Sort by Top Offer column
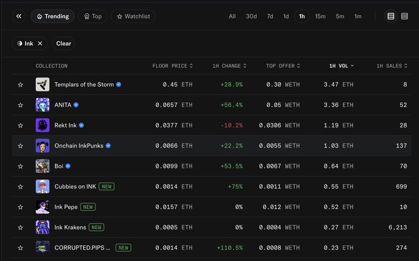Image resolution: width=419 pixels, height=261 pixels. pyautogui.click(x=283, y=66)
